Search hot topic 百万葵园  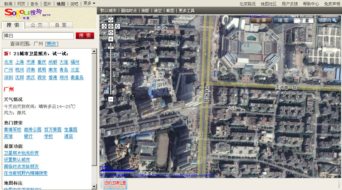[53, 129]
